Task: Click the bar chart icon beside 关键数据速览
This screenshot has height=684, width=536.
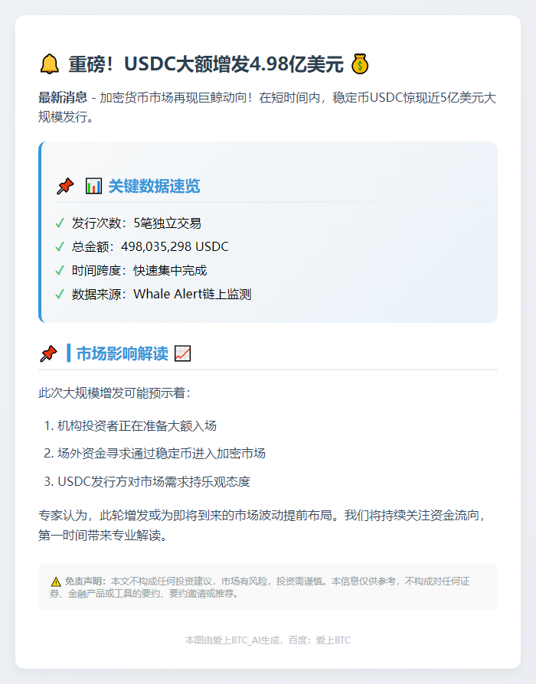Action: pos(93,186)
